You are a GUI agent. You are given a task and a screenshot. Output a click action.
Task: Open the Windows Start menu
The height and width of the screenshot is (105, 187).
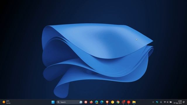coord(53,102)
